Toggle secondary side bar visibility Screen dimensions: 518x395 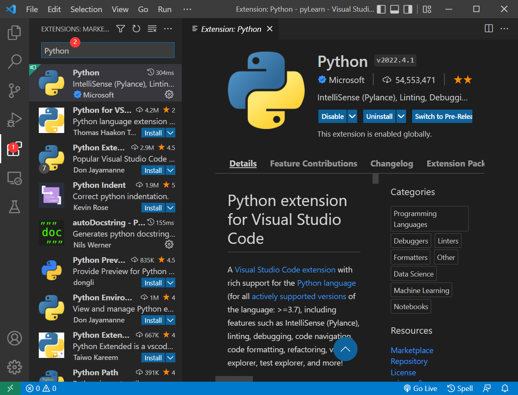pyautogui.click(x=408, y=9)
